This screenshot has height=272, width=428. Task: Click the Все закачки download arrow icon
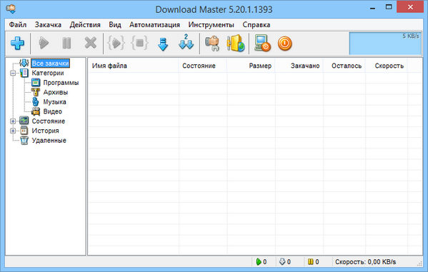pos(24,64)
